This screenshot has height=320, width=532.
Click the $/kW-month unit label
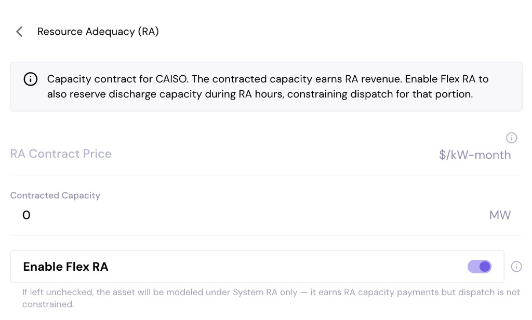[x=475, y=155]
